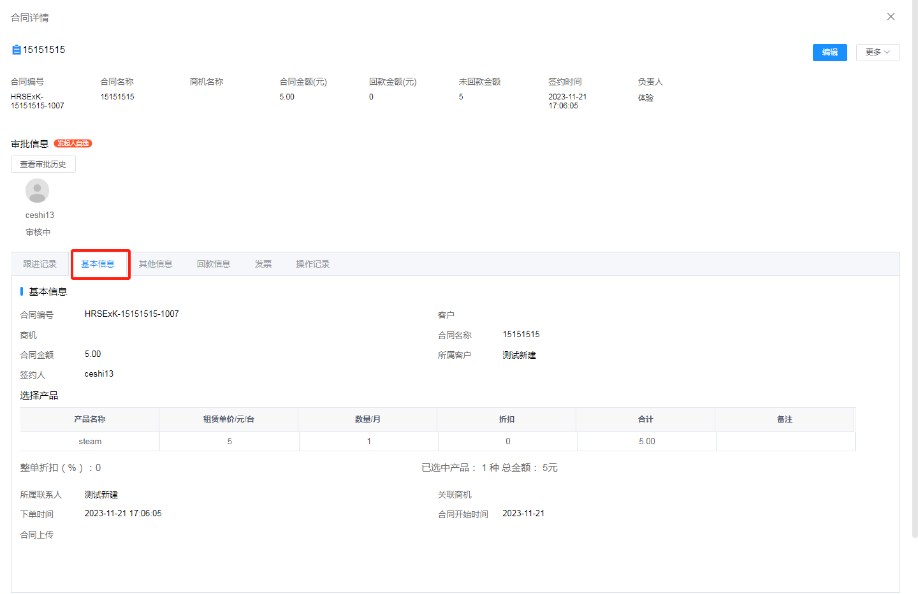Open the 更多 dropdown menu
The height and width of the screenshot is (594, 918).
(x=877, y=52)
